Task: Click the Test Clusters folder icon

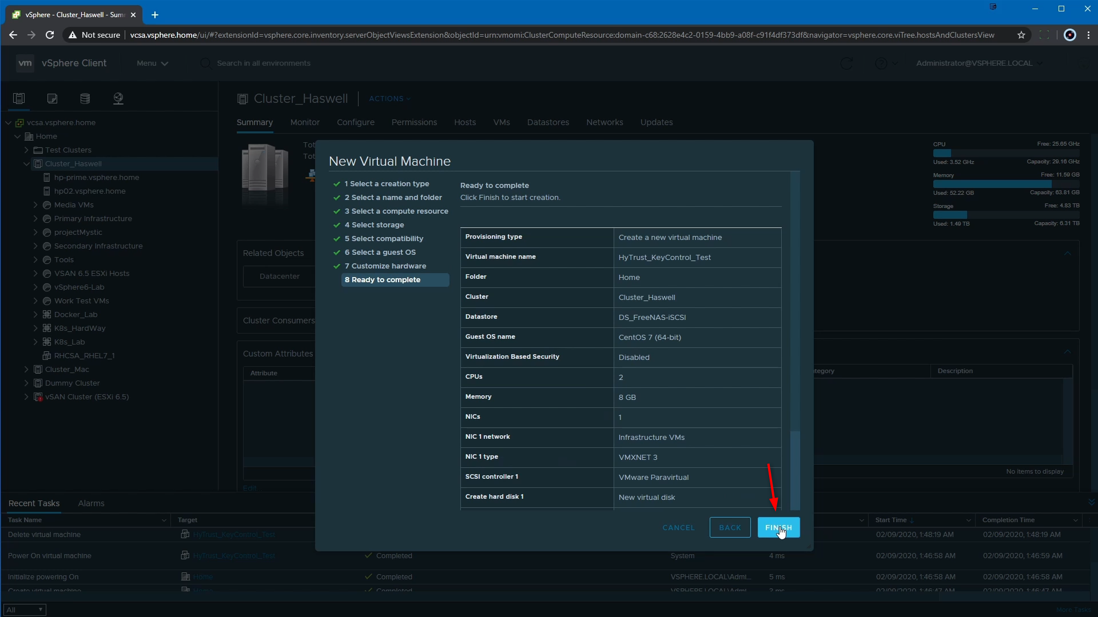Action: [38, 150]
